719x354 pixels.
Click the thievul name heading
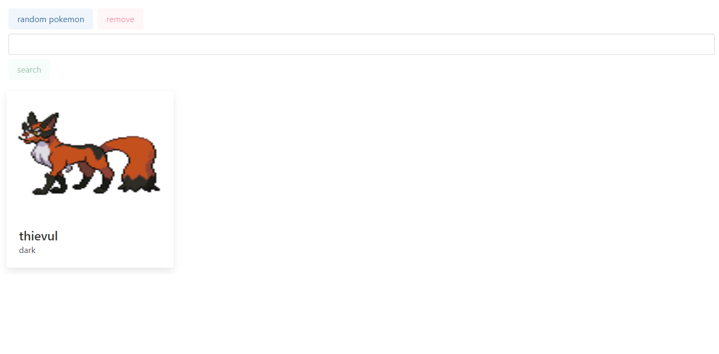38,236
